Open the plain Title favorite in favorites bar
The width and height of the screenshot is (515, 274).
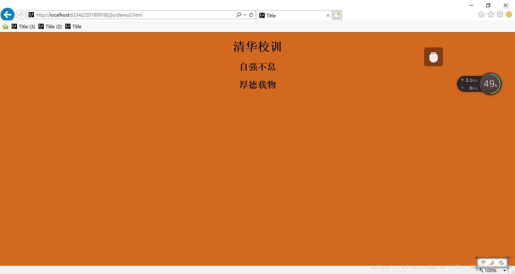[x=73, y=26]
